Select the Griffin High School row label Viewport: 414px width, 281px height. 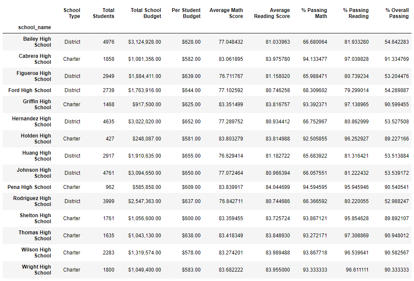click(x=37, y=105)
